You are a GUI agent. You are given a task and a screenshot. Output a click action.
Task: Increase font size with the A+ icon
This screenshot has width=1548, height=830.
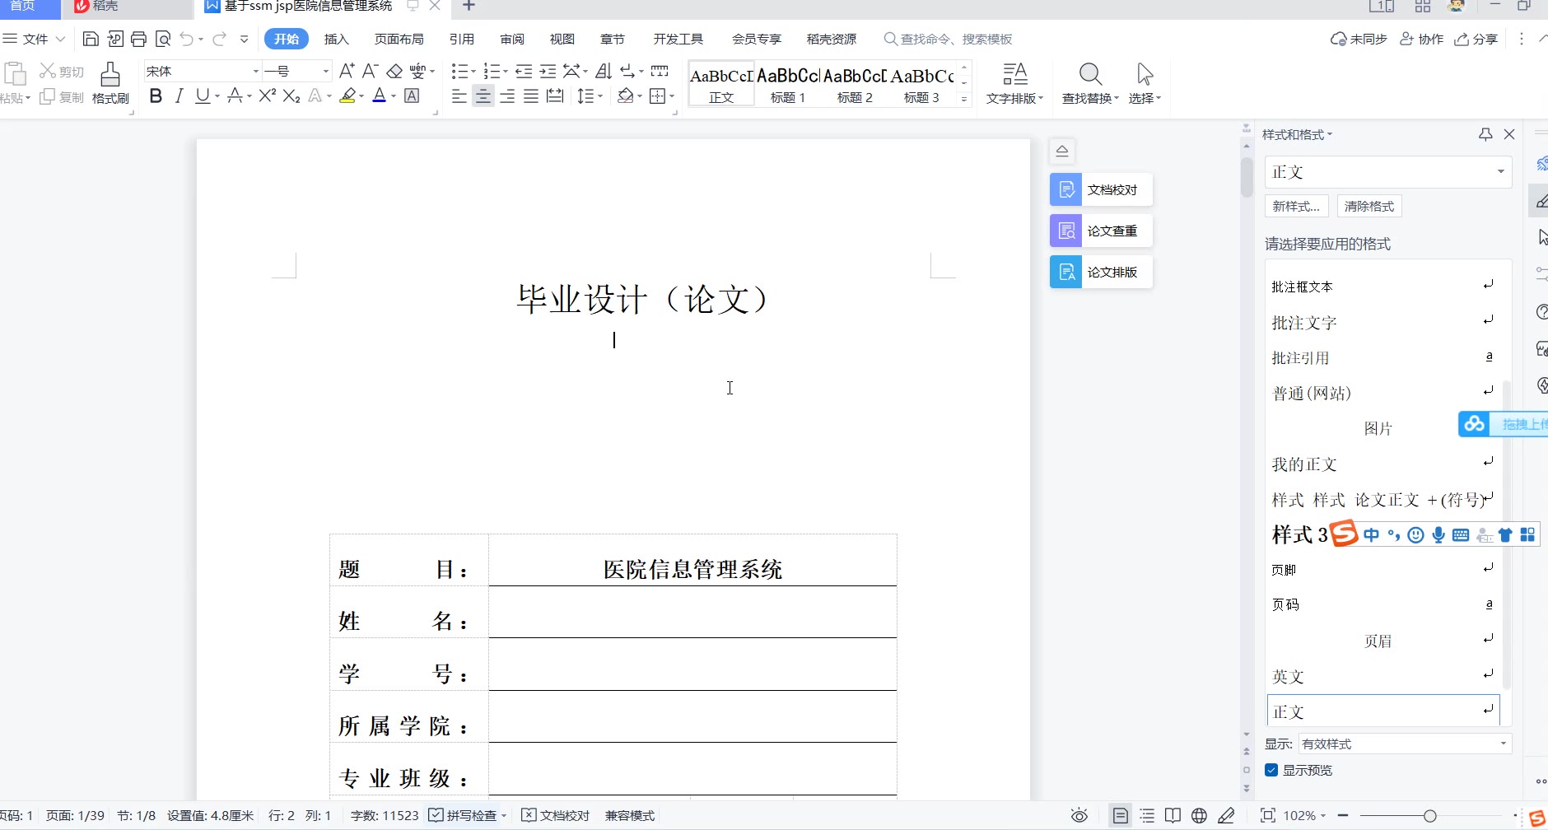point(347,71)
